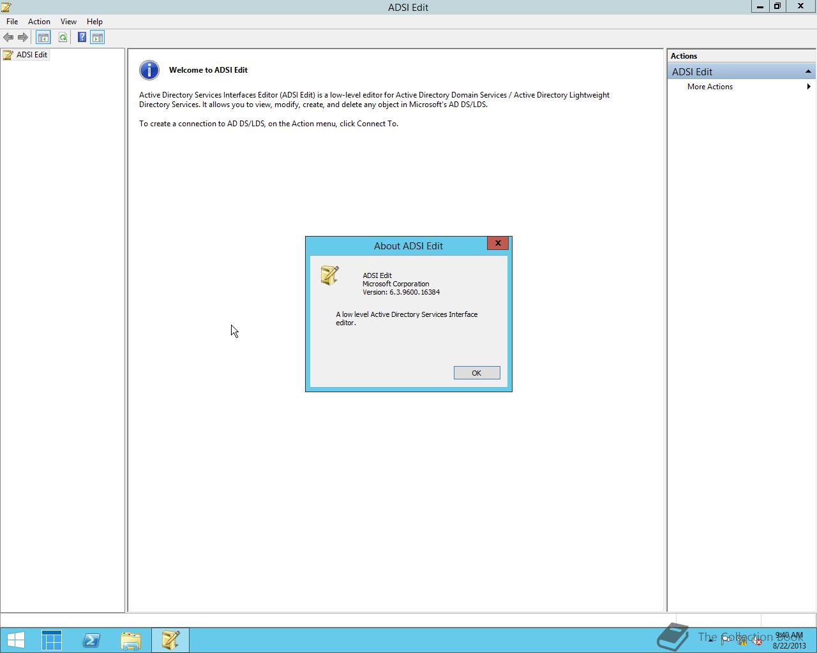Toggle Show/Hide Console Tree toolbar icon
Image resolution: width=817 pixels, height=653 pixels.
coord(43,38)
